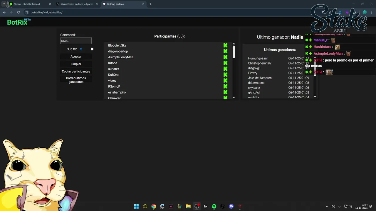Screen dimensions: 376x211
Task: Open a new browser tab
Action: (150, 4)
